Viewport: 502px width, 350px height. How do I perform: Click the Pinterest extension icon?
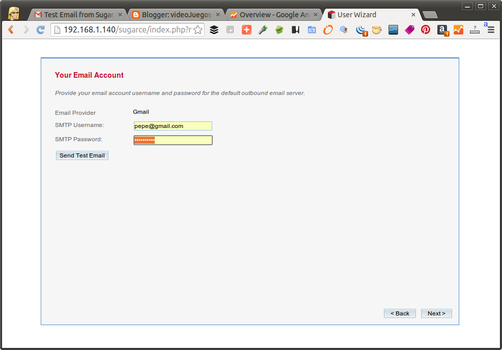point(425,30)
